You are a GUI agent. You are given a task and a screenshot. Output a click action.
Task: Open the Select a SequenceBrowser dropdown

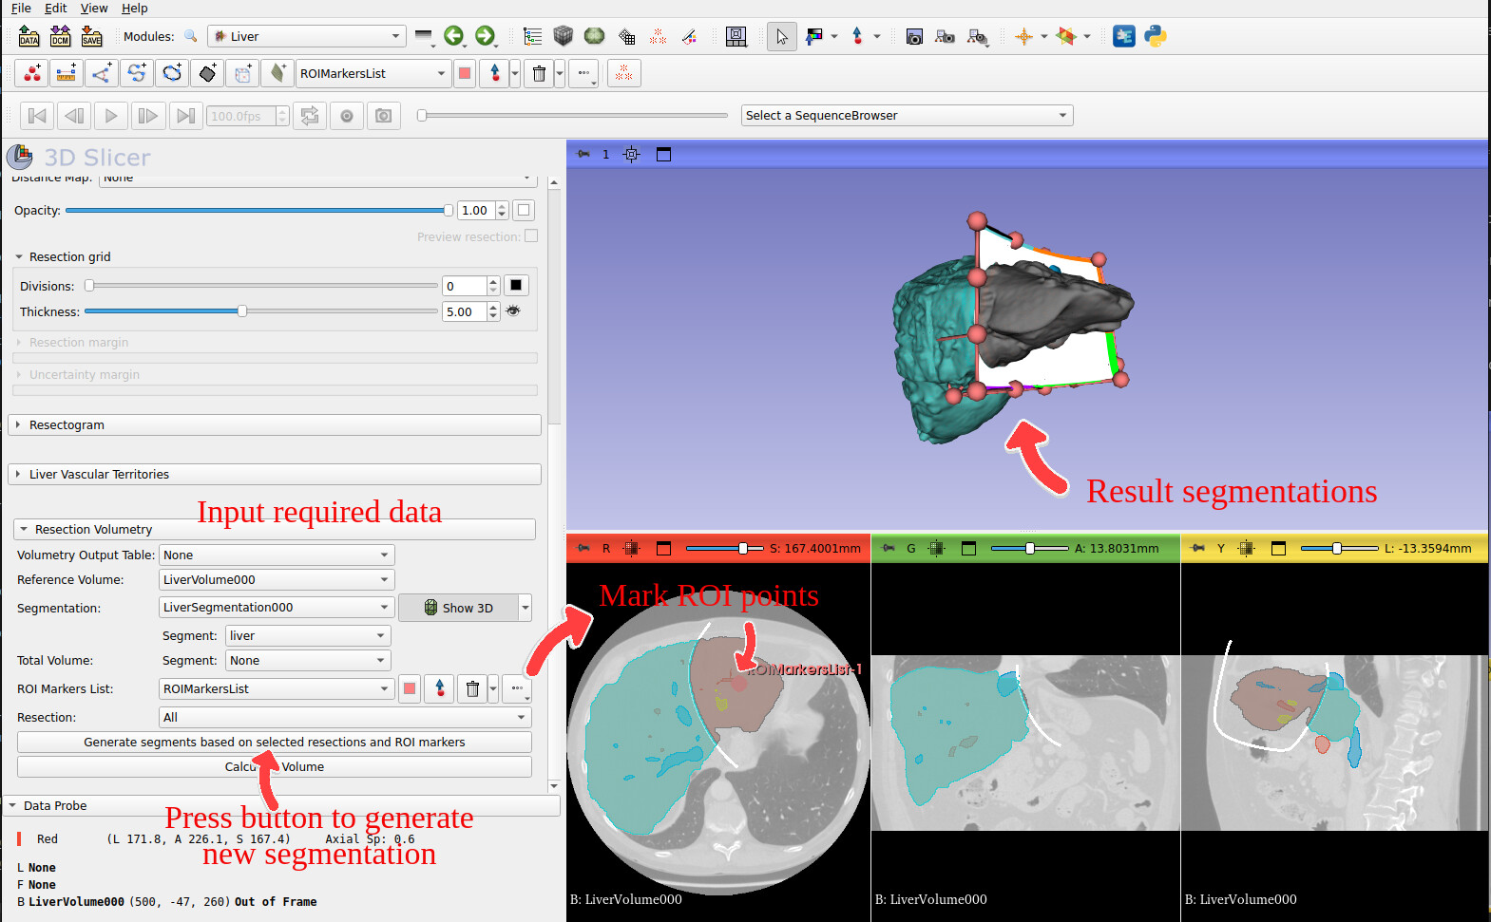[x=907, y=115]
